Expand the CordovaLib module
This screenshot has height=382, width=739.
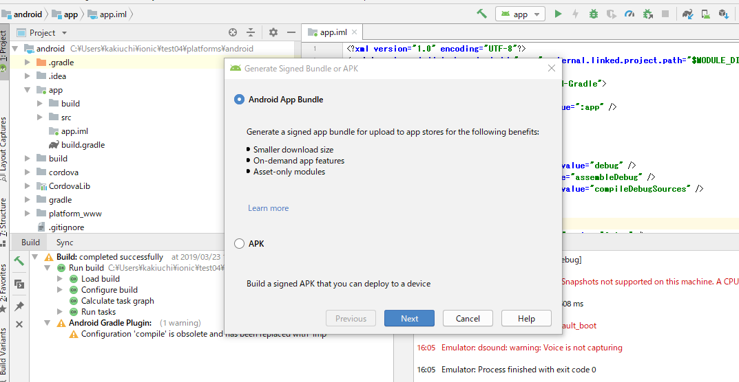pyautogui.click(x=27, y=186)
